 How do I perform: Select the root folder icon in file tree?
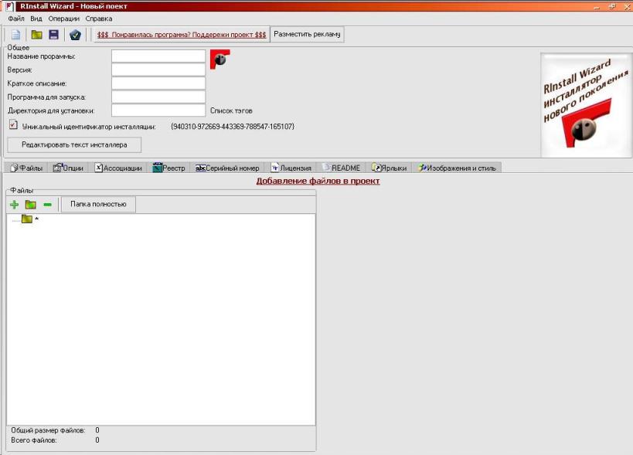coord(26,219)
